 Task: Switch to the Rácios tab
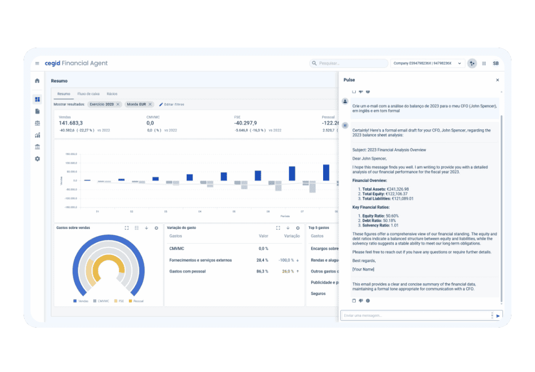tap(112, 94)
